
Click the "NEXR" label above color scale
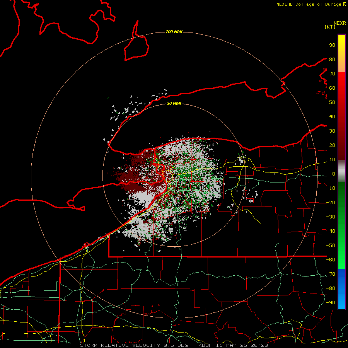click(x=340, y=23)
